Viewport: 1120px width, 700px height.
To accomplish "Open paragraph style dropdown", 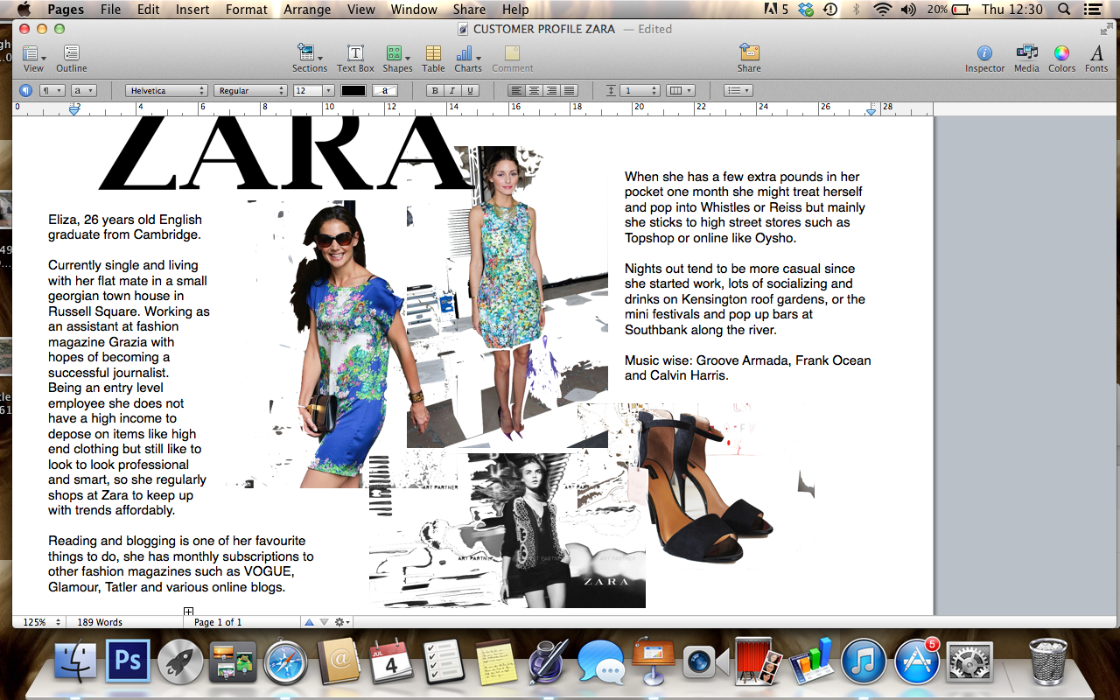I will tap(52, 90).
